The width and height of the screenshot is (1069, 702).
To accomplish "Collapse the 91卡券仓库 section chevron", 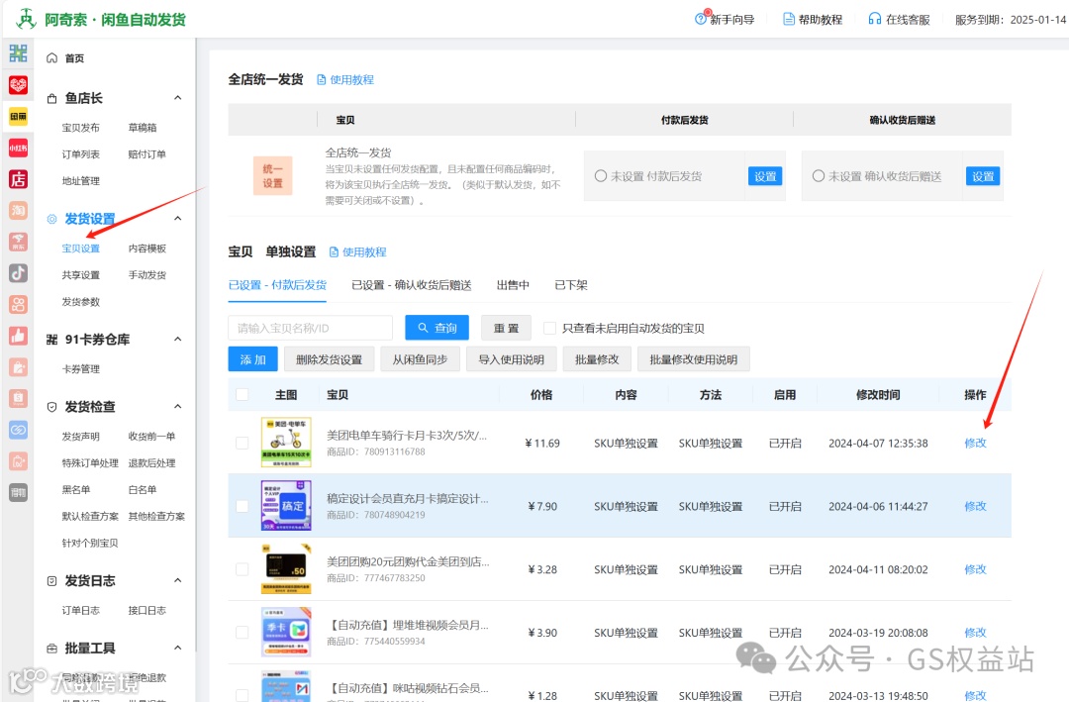I will (178, 339).
